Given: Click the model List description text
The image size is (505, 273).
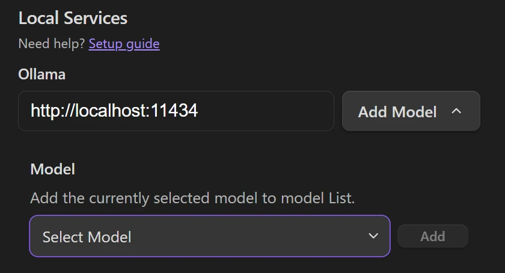Looking at the screenshot, I should pos(192,198).
